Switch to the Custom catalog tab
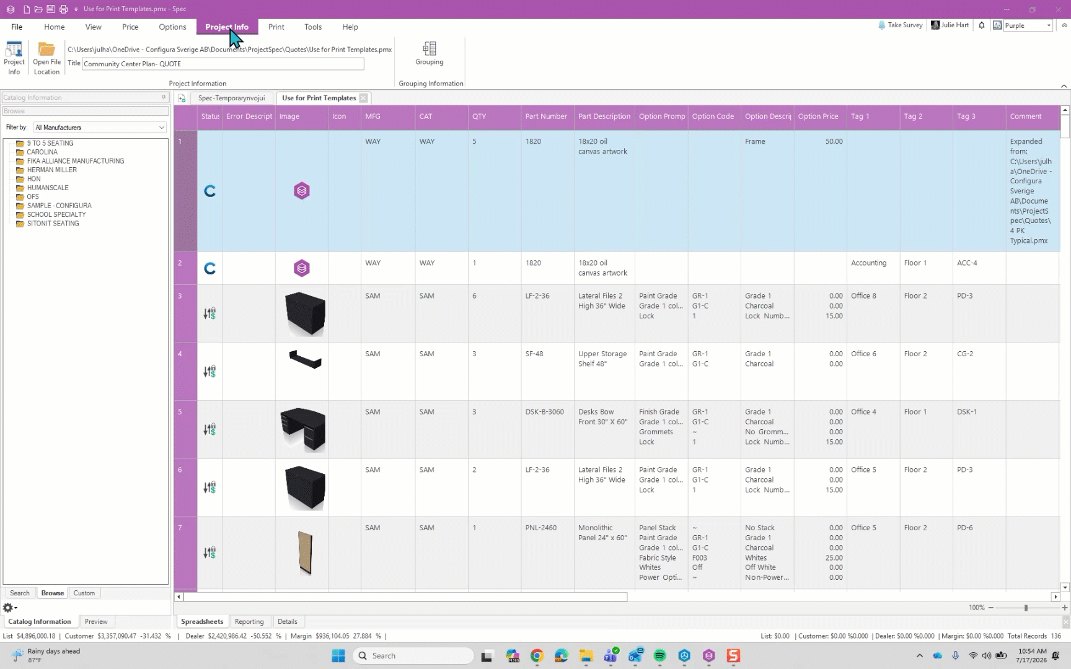Viewport: 1071px width, 669px height. pos(84,593)
